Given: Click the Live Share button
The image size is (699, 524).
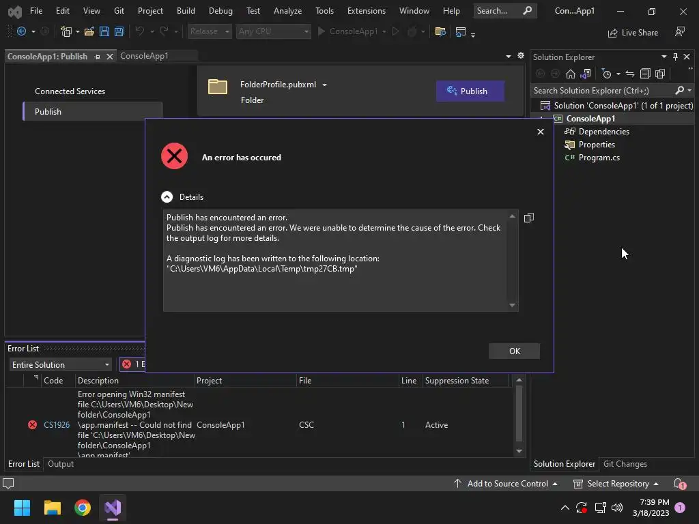Looking at the screenshot, I should (633, 33).
